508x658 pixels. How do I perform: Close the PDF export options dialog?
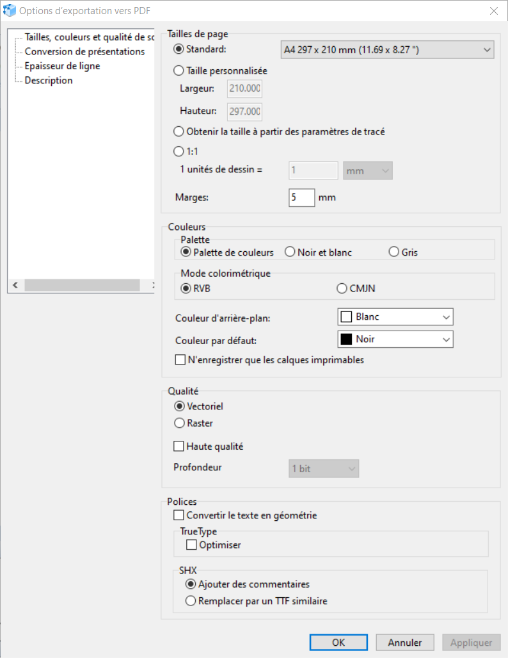coord(493,11)
